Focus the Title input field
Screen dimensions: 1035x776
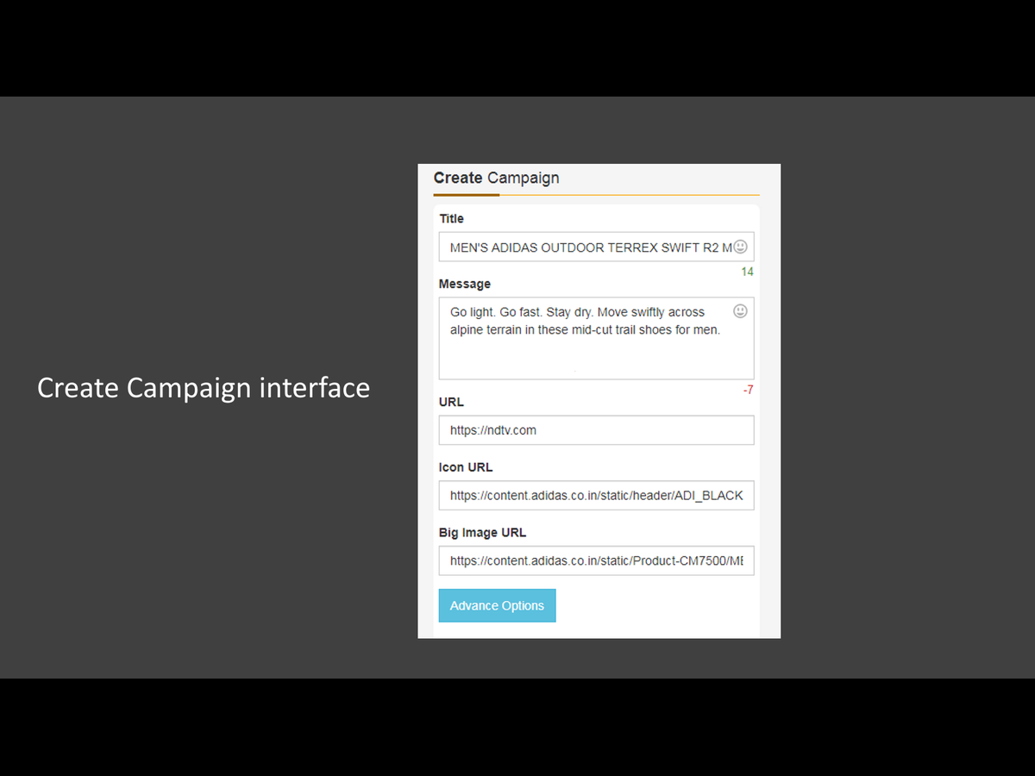(597, 247)
